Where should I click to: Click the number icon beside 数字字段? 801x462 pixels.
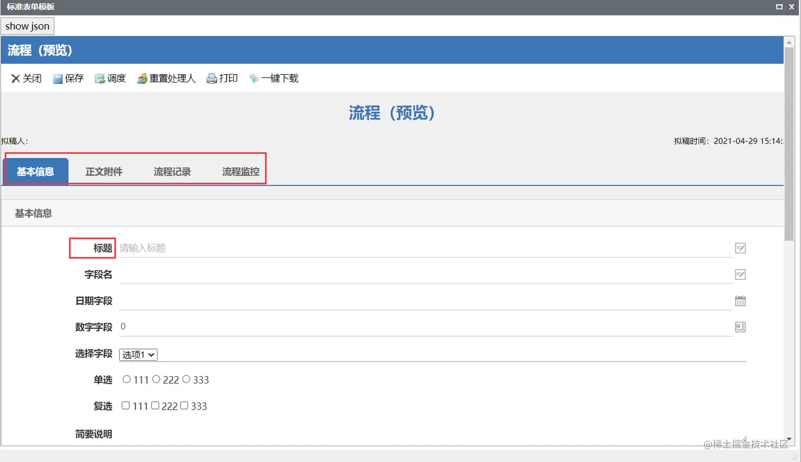[x=740, y=327]
